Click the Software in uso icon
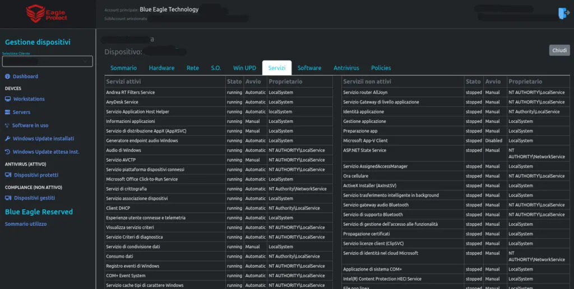Viewport: 574px width, 289px height. (7, 125)
